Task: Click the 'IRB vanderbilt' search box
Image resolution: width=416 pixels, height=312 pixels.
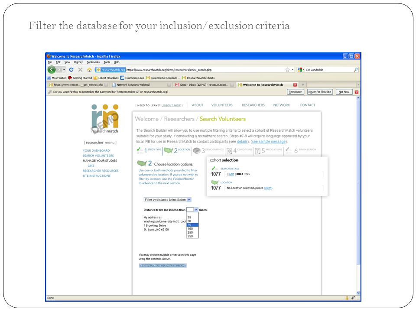Action: pos(329,70)
